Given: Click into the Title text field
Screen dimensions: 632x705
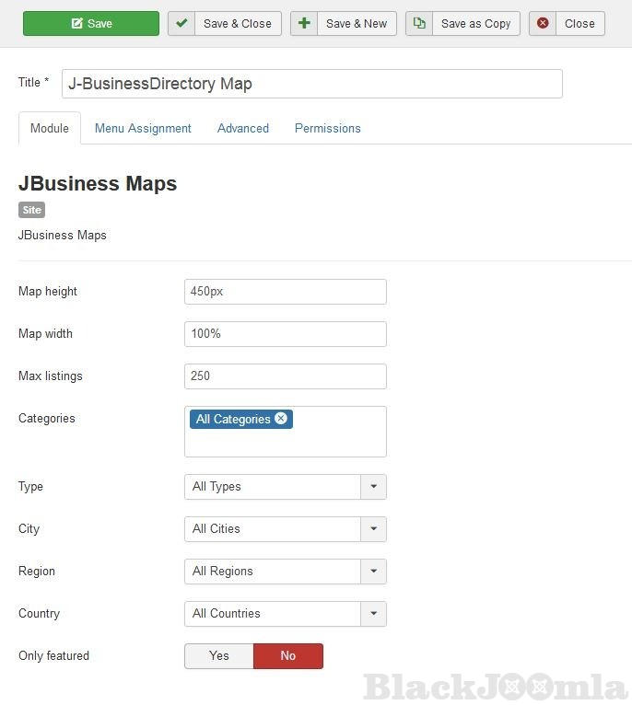Looking at the screenshot, I should 311,84.
